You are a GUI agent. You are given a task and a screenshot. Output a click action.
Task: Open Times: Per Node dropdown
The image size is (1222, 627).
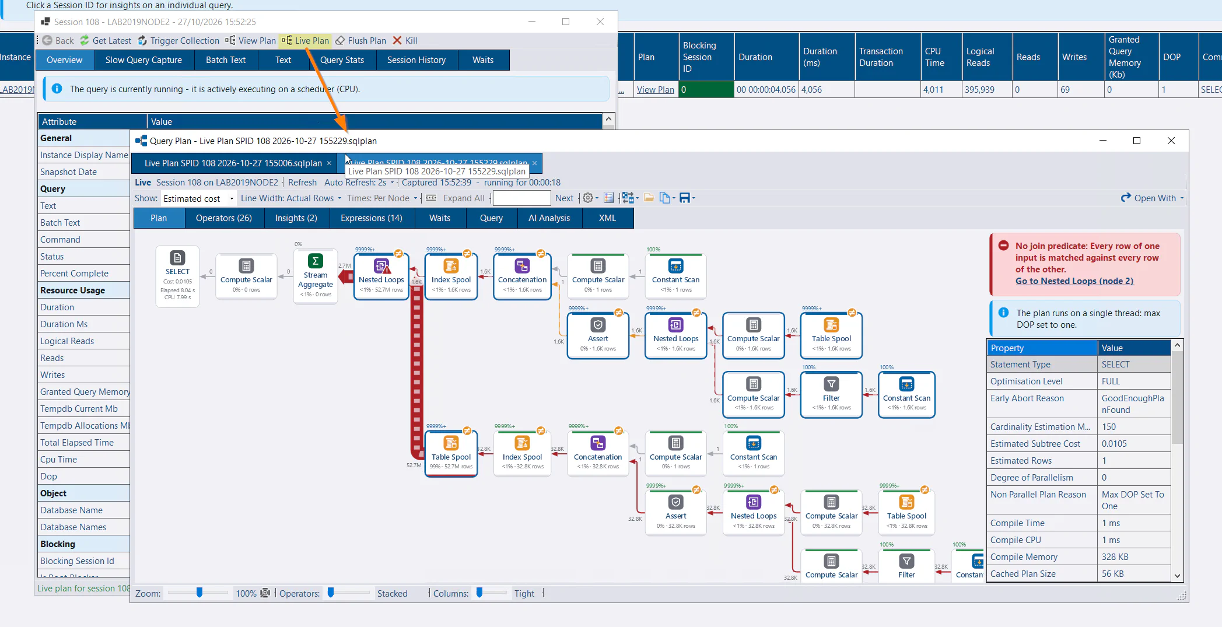coord(382,198)
